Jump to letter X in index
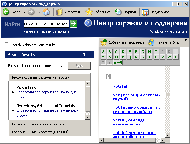 (x=176, y=57)
